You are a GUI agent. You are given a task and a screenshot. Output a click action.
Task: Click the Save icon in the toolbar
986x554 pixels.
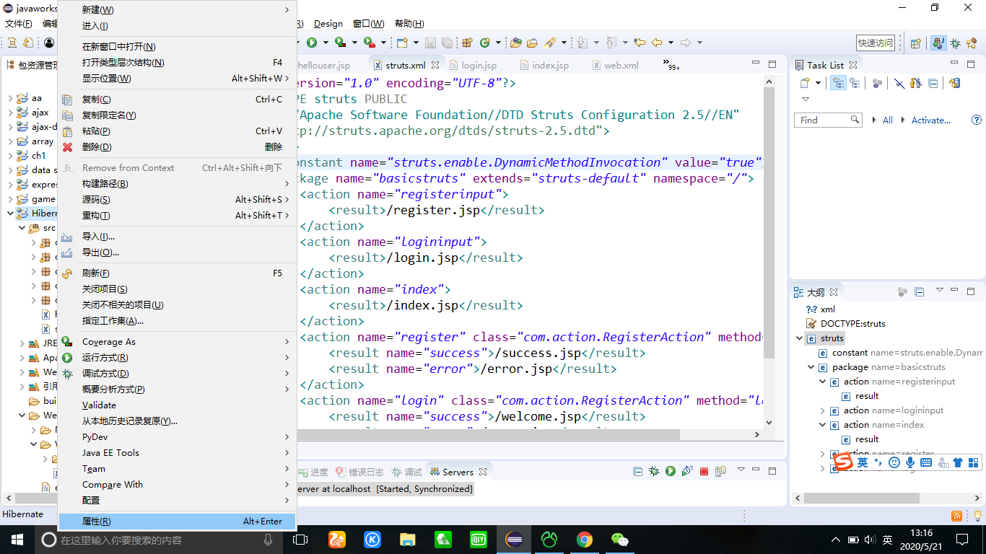431,43
